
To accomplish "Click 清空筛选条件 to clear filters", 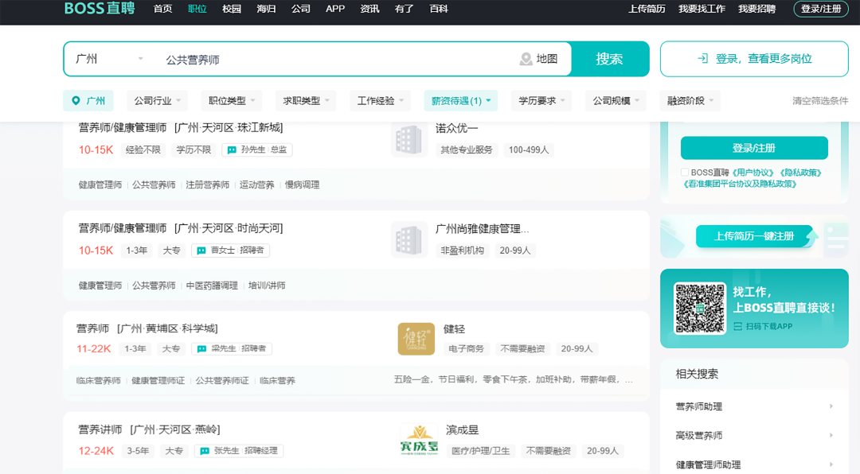I will [819, 101].
